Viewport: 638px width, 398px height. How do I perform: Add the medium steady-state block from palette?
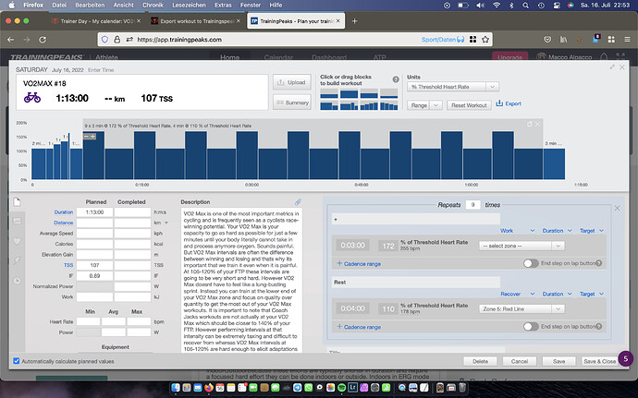pyautogui.click(x=369, y=93)
